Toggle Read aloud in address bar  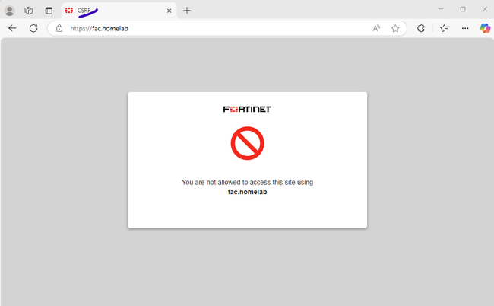click(376, 28)
